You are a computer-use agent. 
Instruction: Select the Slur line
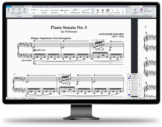34,11
